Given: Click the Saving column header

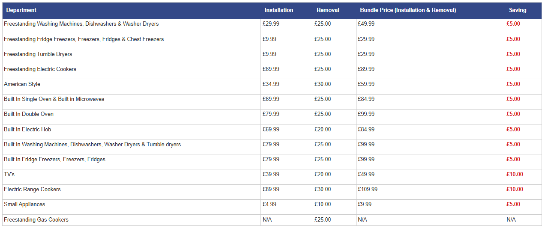Looking at the screenshot, I should [x=518, y=10].
